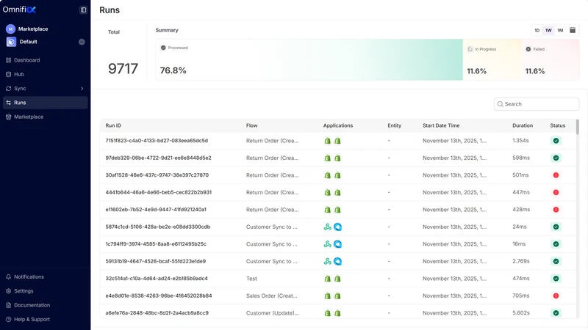The image size is (588, 330).
Task: Switch summary range to 1M
Action: click(560, 30)
